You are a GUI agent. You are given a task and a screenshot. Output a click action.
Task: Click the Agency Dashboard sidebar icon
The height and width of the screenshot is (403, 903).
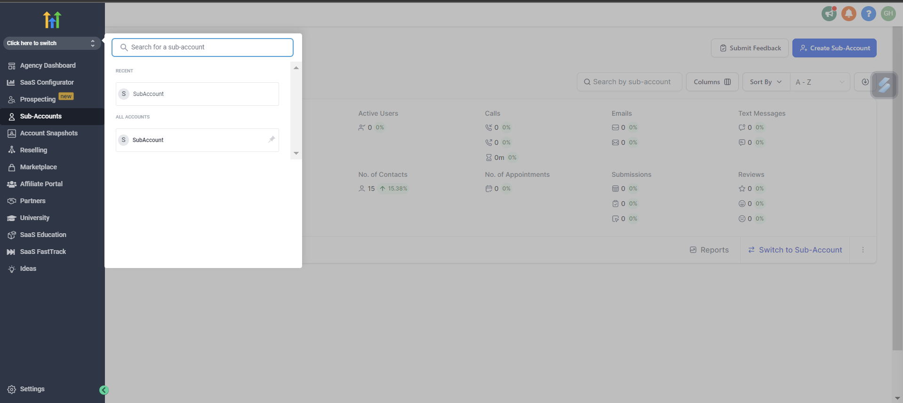coord(12,66)
